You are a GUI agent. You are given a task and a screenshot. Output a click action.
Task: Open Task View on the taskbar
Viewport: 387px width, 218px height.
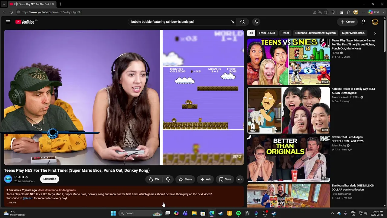pos(167,213)
